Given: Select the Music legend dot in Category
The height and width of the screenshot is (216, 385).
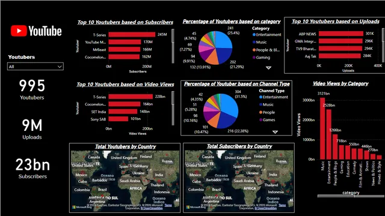Looking at the screenshot, I should [x=254, y=42].
